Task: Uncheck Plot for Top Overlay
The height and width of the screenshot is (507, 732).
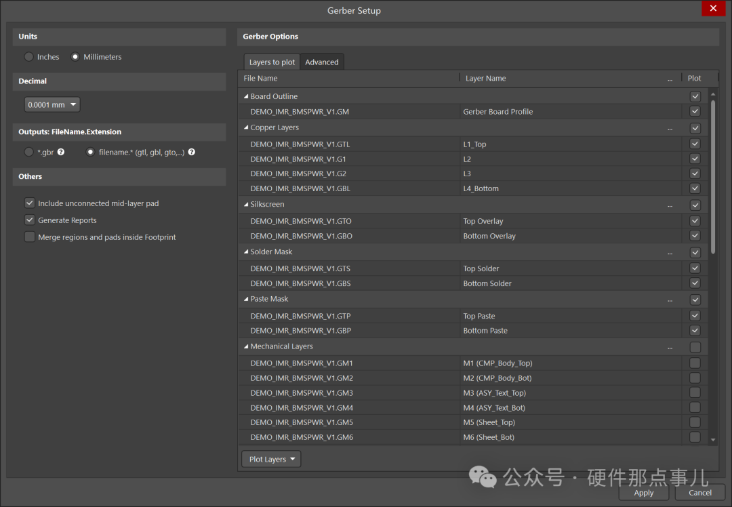Action: tap(695, 221)
